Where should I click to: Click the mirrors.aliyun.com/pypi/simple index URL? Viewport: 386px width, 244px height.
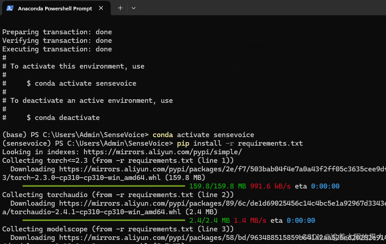[163, 152]
